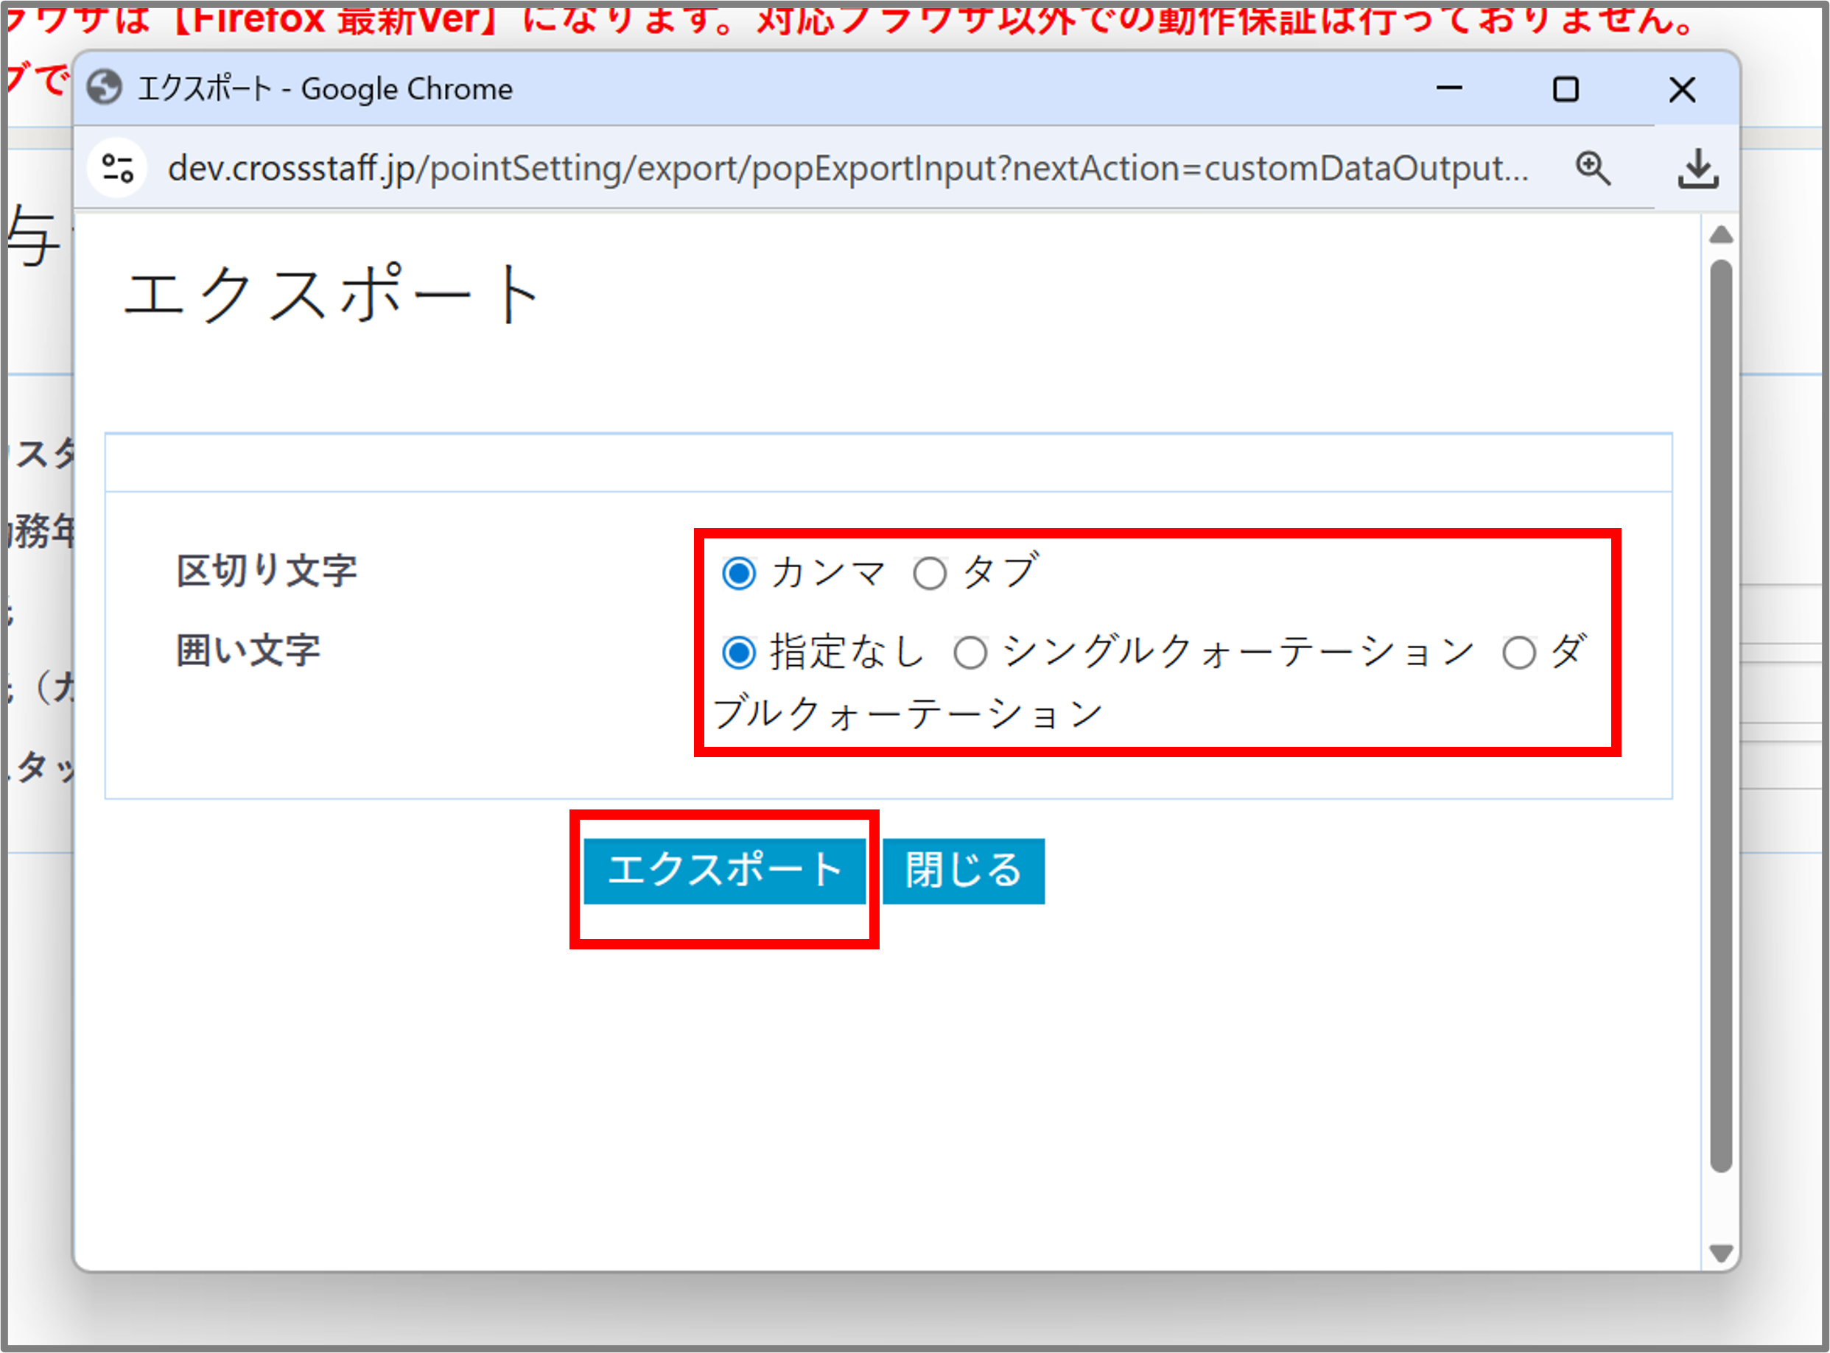Select the タブ delimiter radio button
Screen dimensions: 1830x1353
point(930,573)
